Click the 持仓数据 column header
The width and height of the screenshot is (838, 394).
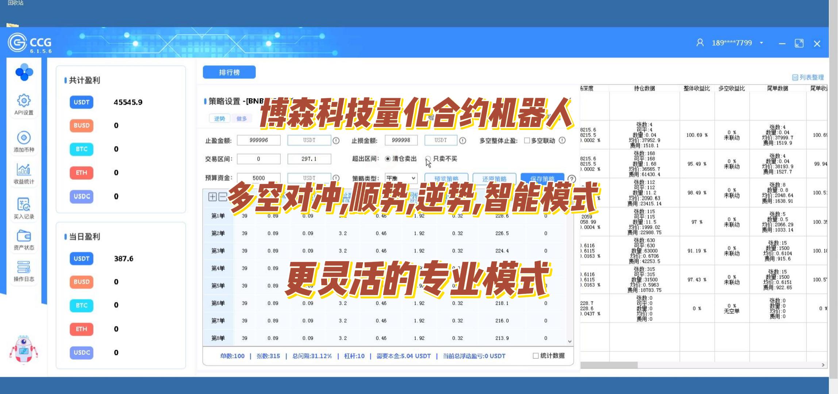point(644,88)
